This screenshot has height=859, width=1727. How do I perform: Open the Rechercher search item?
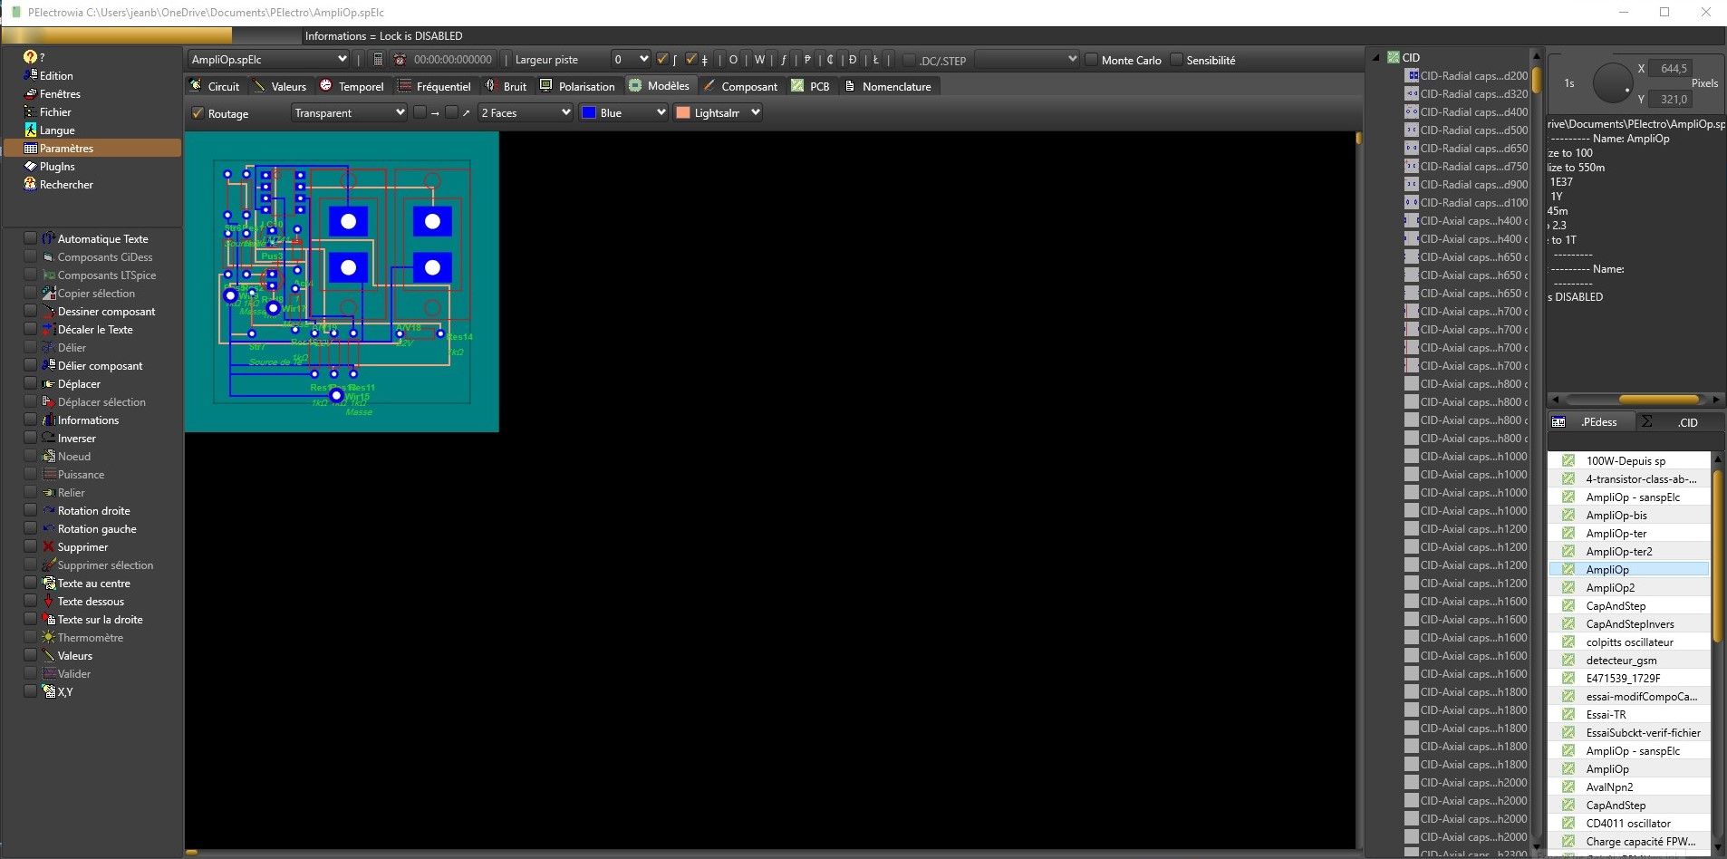(x=66, y=185)
